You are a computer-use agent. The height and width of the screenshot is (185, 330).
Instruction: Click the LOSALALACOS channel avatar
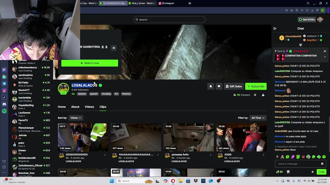point(63,89)
